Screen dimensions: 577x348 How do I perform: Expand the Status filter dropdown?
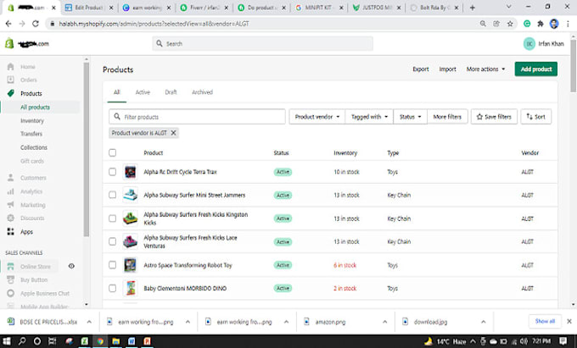click(x=411, y=117)
